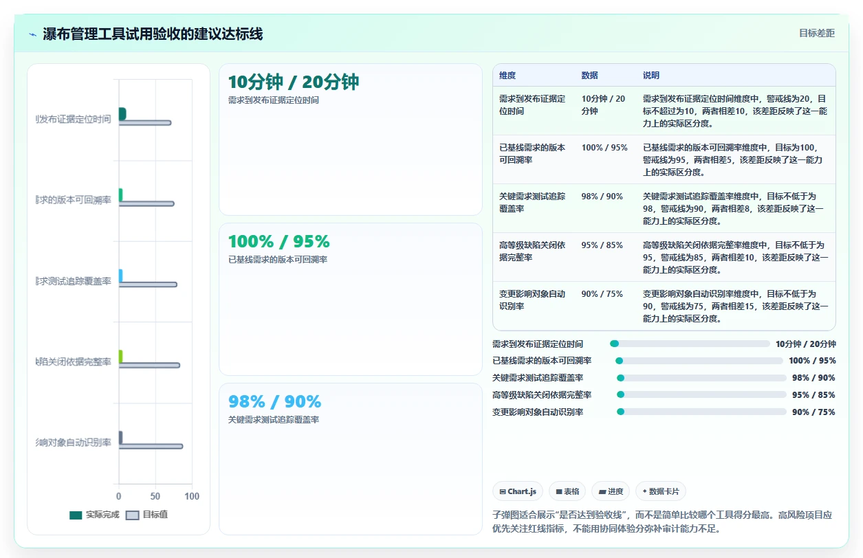Click progress value 10分钟 / 20分钟 at right
The width and height of the screenshot is (863, 558).
(x=805, y=344)
